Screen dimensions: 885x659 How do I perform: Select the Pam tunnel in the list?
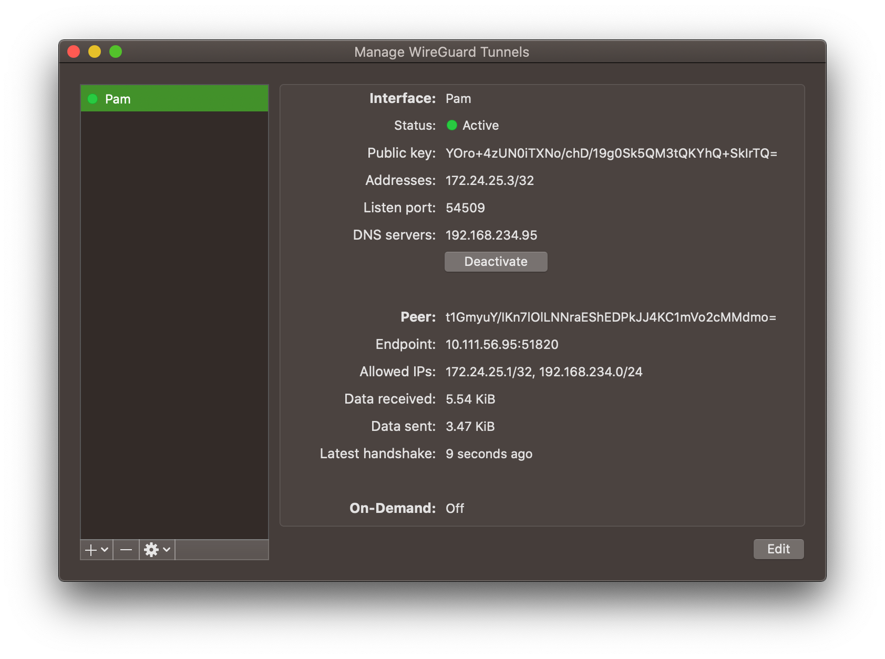174,99
